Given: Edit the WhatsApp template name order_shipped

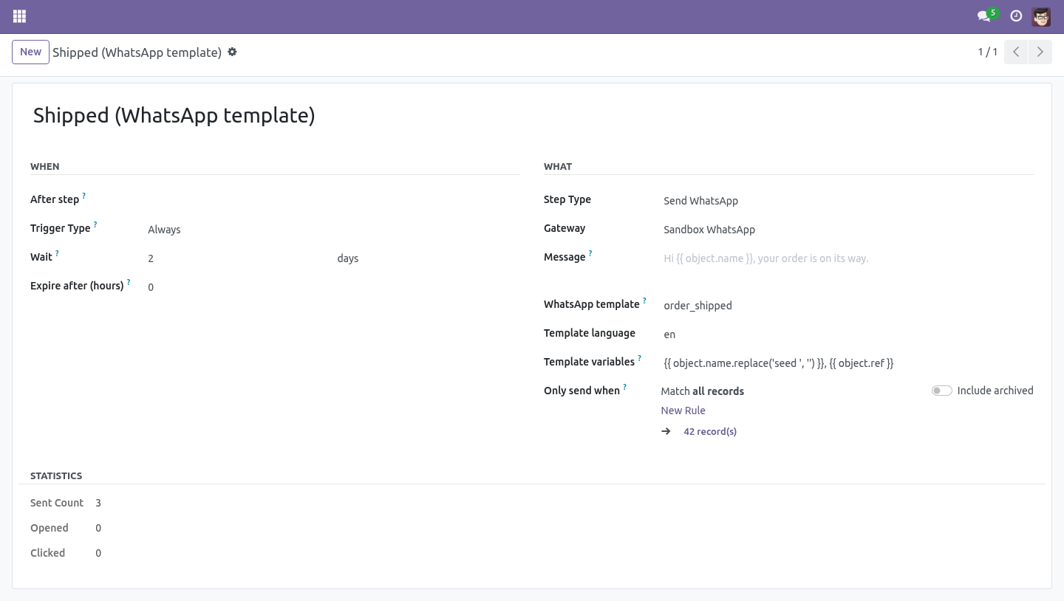Looking at the screenshot, I should pos(848,306).
